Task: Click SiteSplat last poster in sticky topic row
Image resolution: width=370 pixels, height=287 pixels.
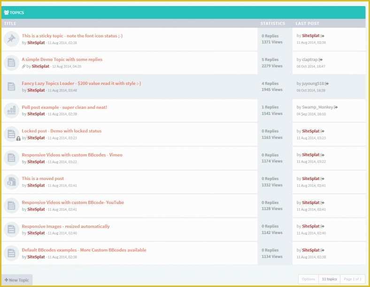Action: point(311,36)
